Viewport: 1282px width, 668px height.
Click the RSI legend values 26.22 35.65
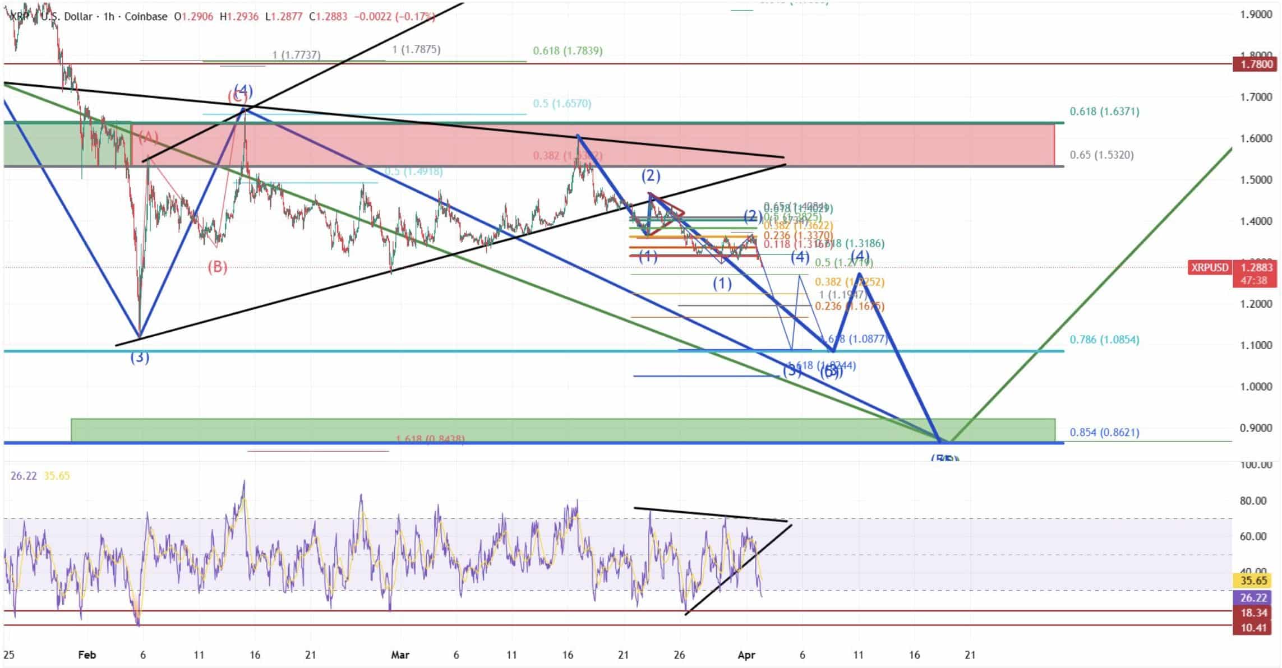point(40,476)
